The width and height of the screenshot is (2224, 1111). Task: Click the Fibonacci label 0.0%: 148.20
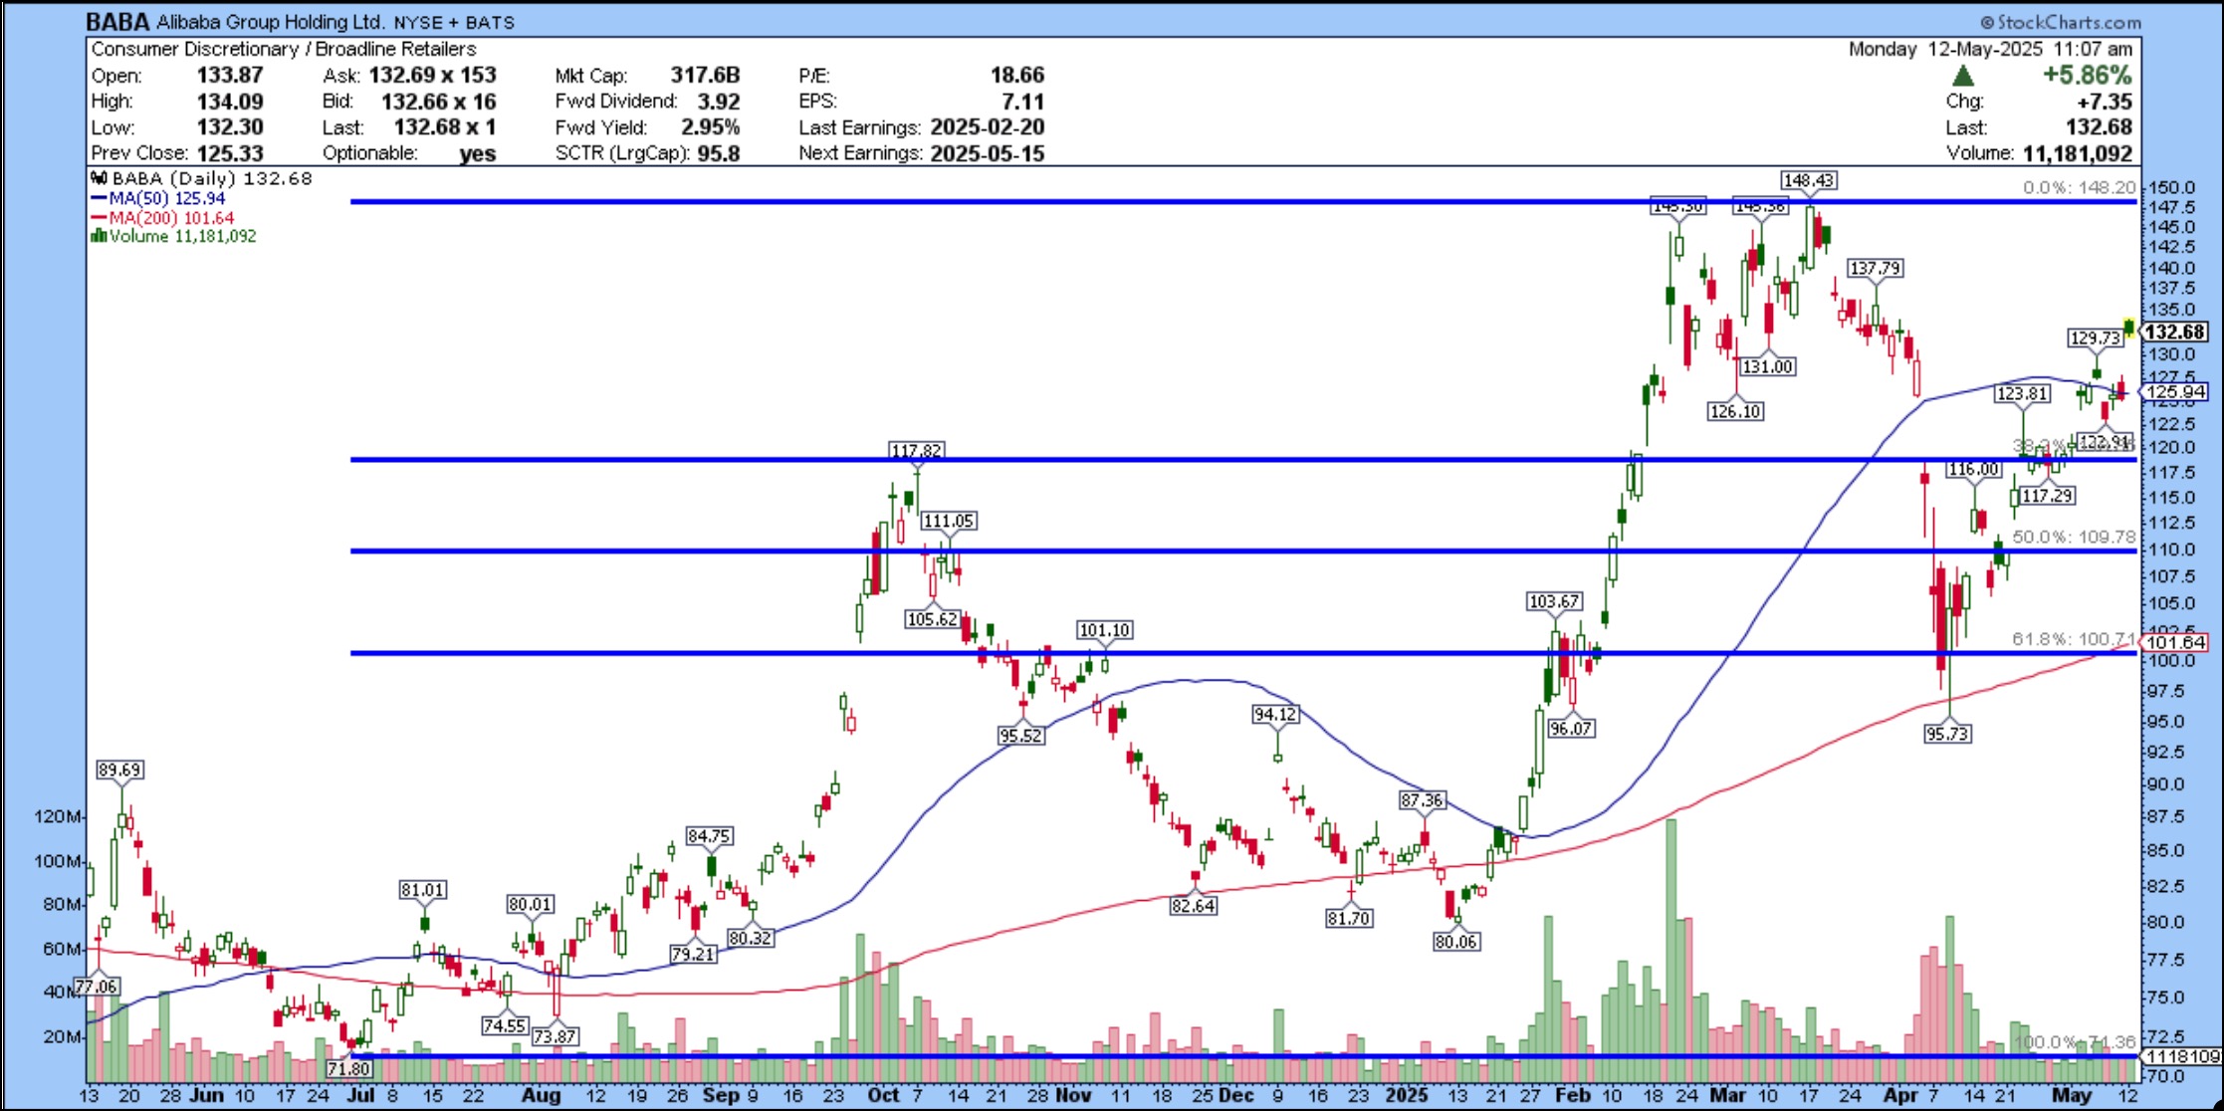pyautogui.click(x=2080, y=187)
